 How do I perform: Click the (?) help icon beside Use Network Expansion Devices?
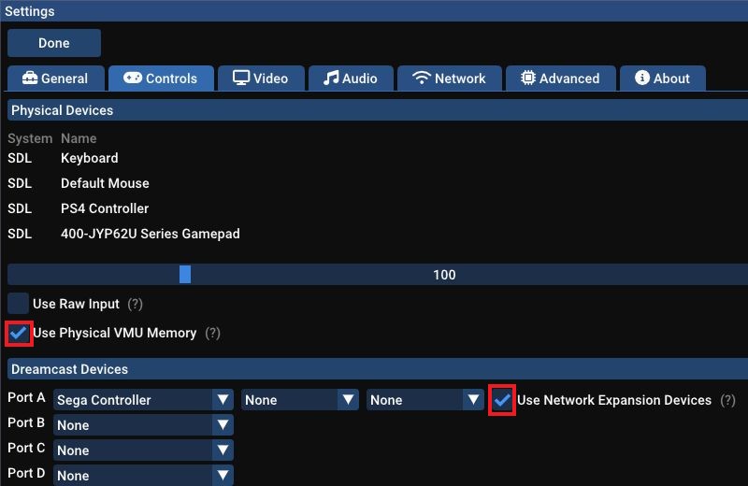[x=727, y=400]
